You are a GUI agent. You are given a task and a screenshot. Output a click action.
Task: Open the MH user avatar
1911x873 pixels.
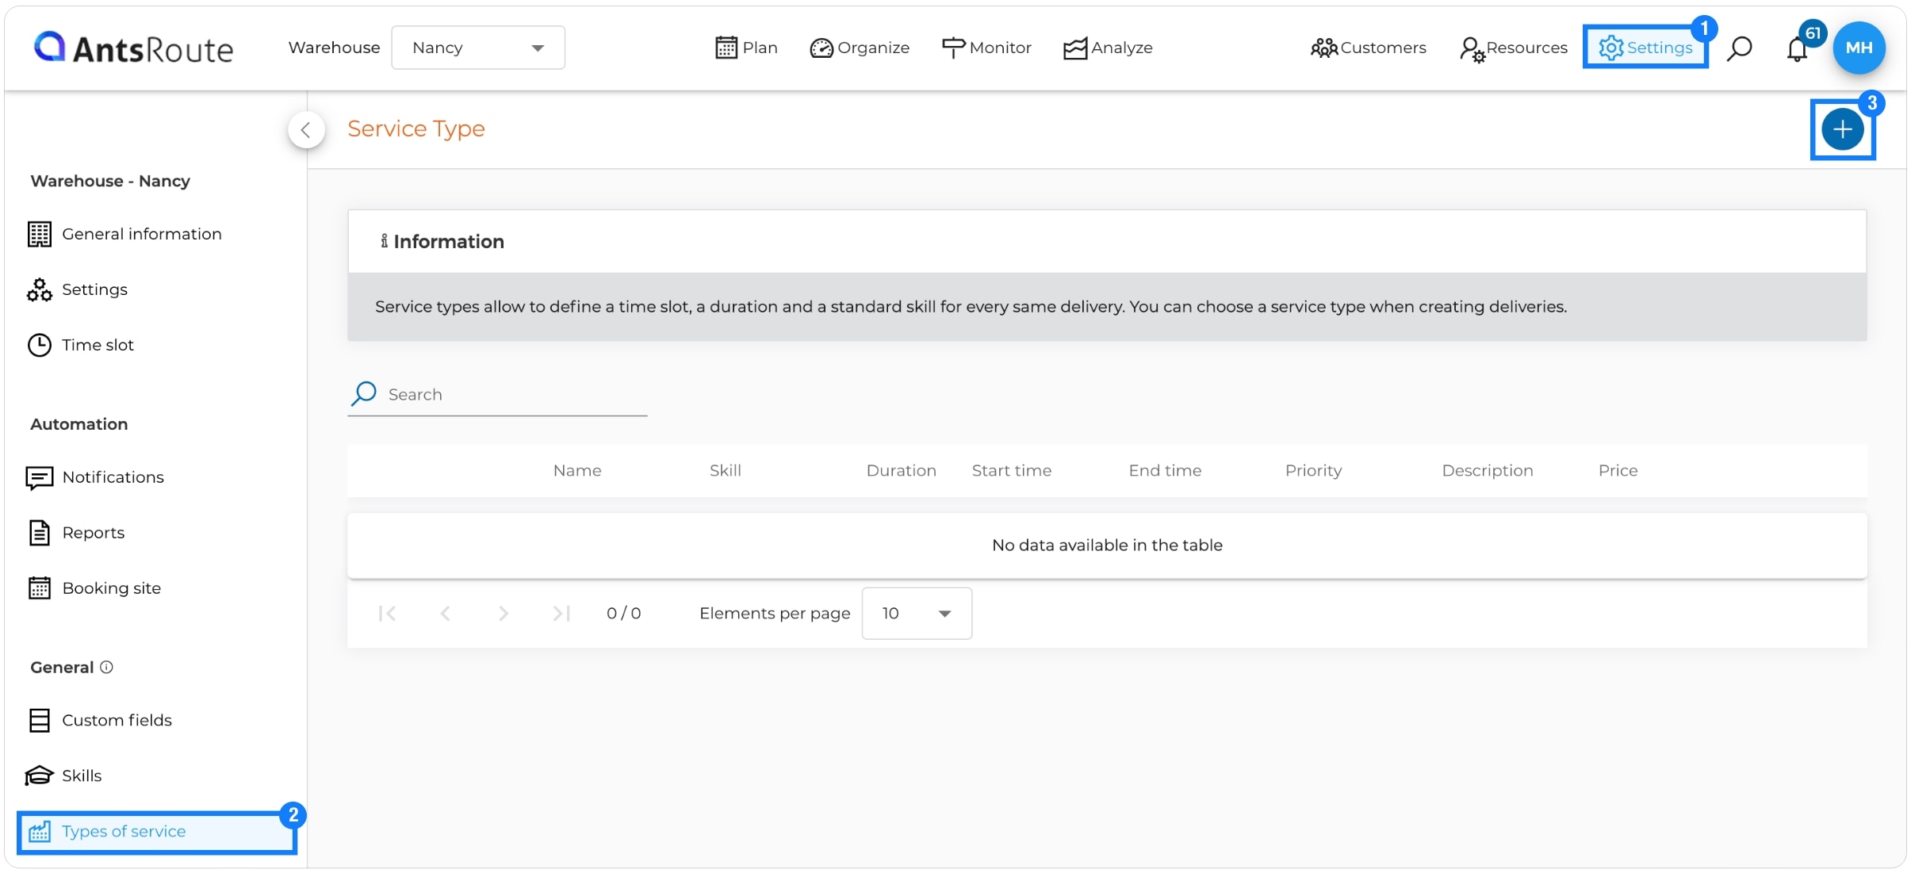1859,48
